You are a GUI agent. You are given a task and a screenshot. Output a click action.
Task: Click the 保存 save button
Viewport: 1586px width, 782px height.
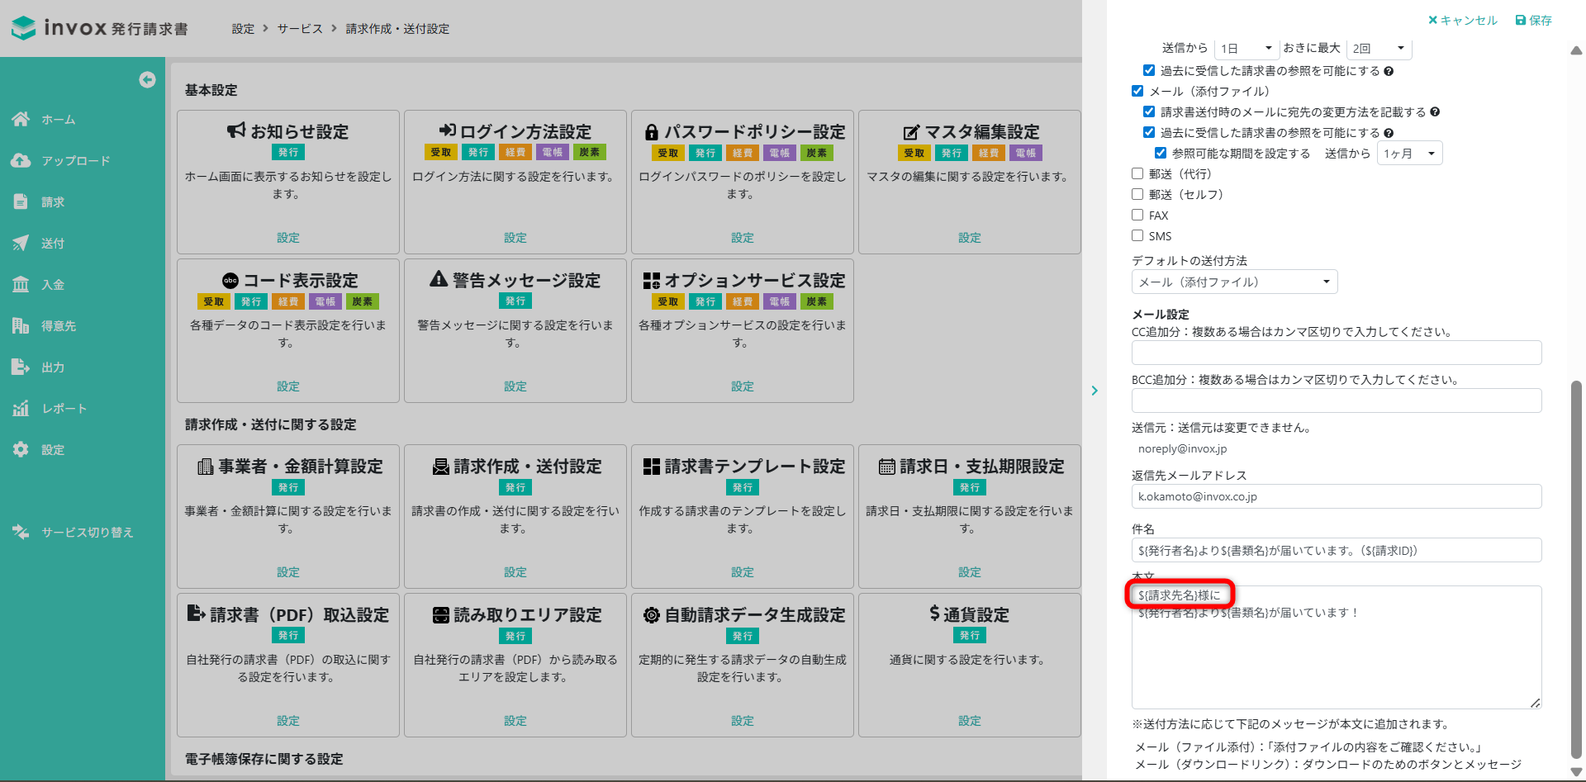click(x=1533, y=21)
